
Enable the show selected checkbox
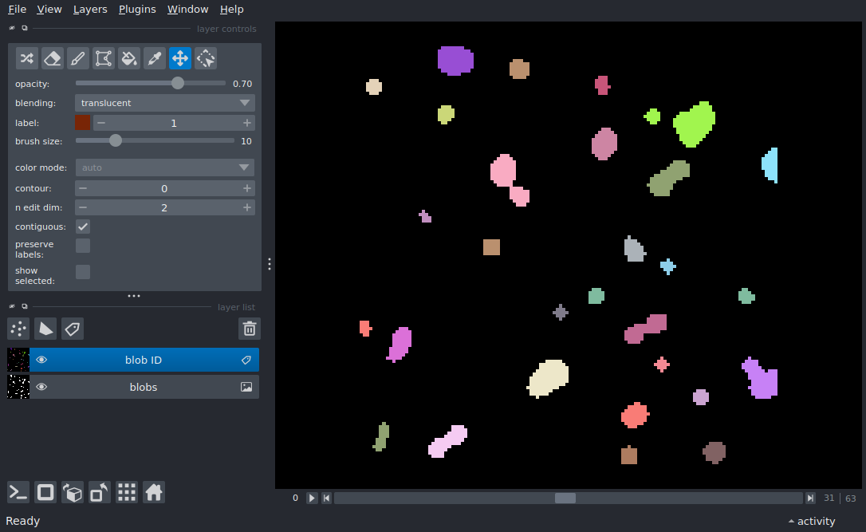[x=83, y=272]
